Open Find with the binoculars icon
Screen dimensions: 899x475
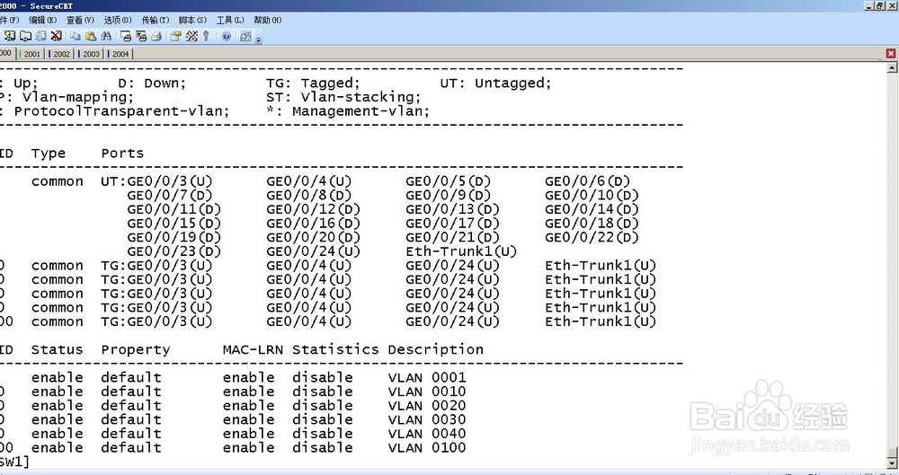[106, 36]
